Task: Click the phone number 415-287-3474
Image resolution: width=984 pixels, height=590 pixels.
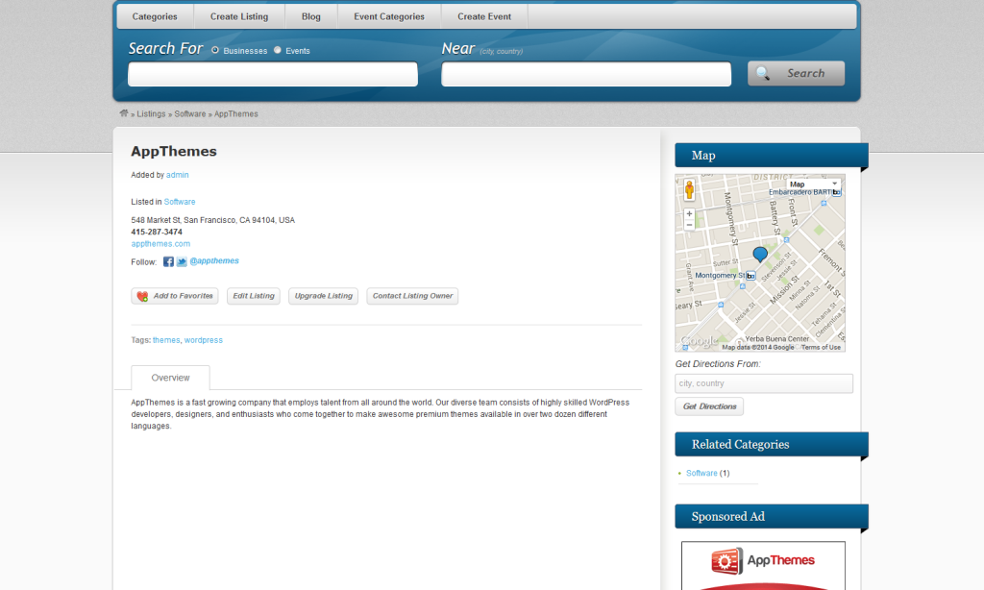Action: click(x=157, y=233)
